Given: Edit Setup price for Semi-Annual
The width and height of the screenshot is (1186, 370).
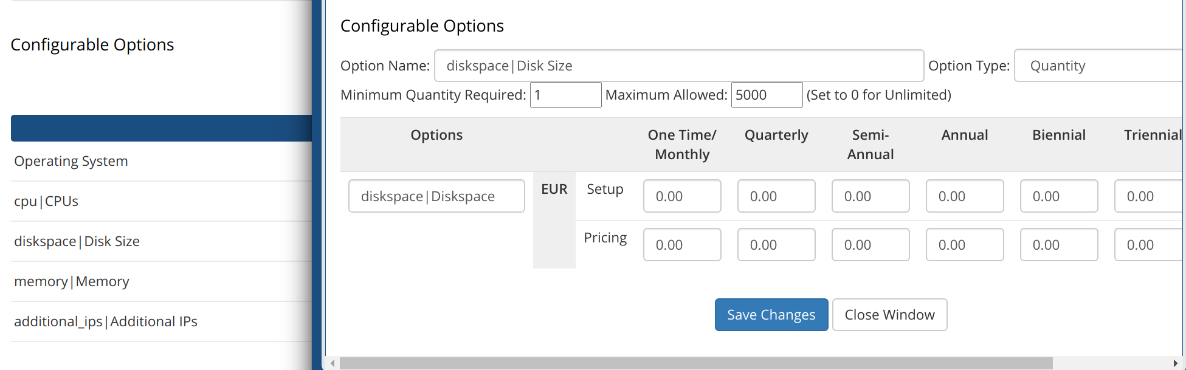Looking at the screenshot, I should 871,196.
